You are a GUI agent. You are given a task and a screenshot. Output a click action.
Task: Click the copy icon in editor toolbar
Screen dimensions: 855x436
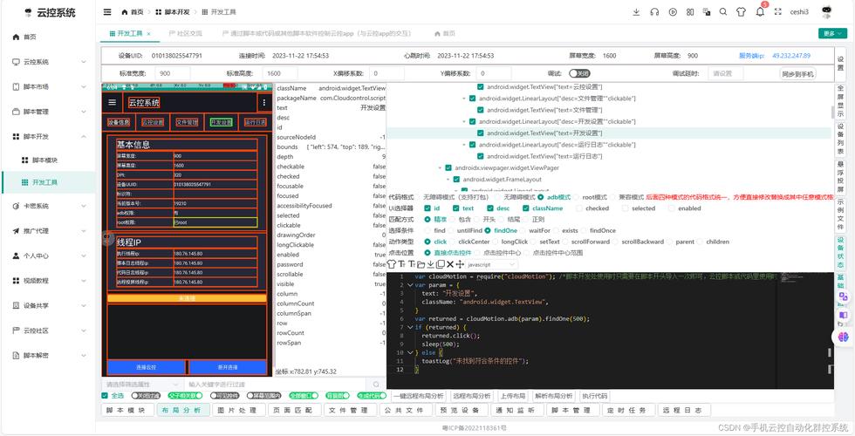(440, 264)
